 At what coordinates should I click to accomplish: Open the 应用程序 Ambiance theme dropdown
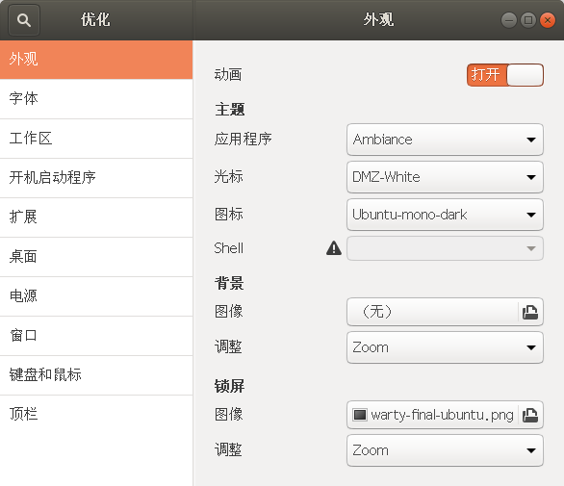(445, 140)
